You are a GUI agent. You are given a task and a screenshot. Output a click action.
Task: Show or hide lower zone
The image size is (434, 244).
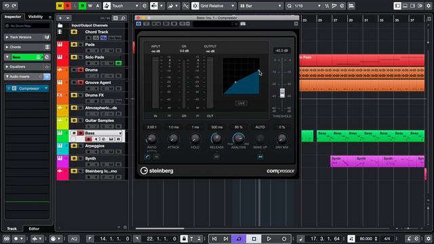point(405,5)
